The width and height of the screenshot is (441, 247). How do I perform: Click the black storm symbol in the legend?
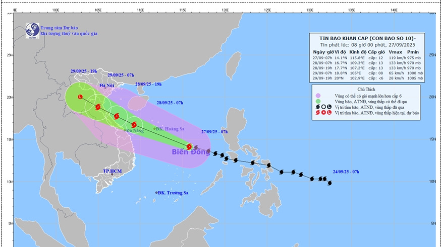click(316, 107)
